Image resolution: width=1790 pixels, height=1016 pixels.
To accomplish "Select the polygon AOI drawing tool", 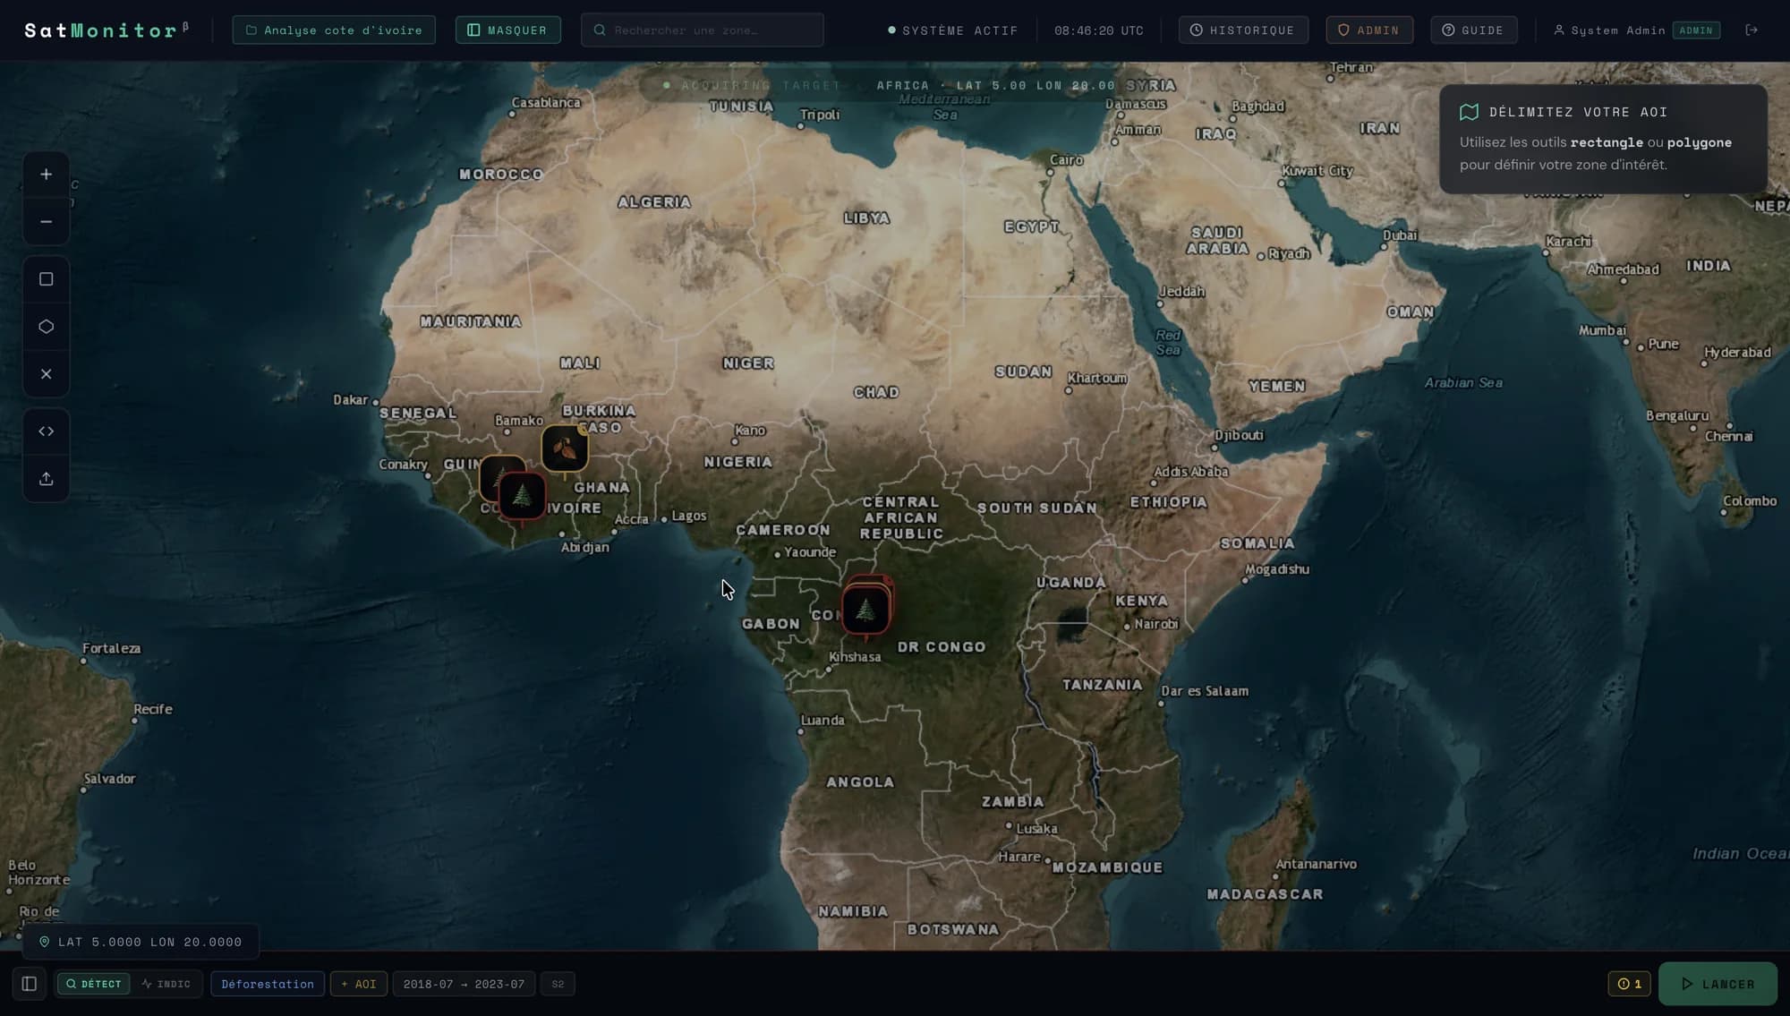I will click(x=47, y=327).
